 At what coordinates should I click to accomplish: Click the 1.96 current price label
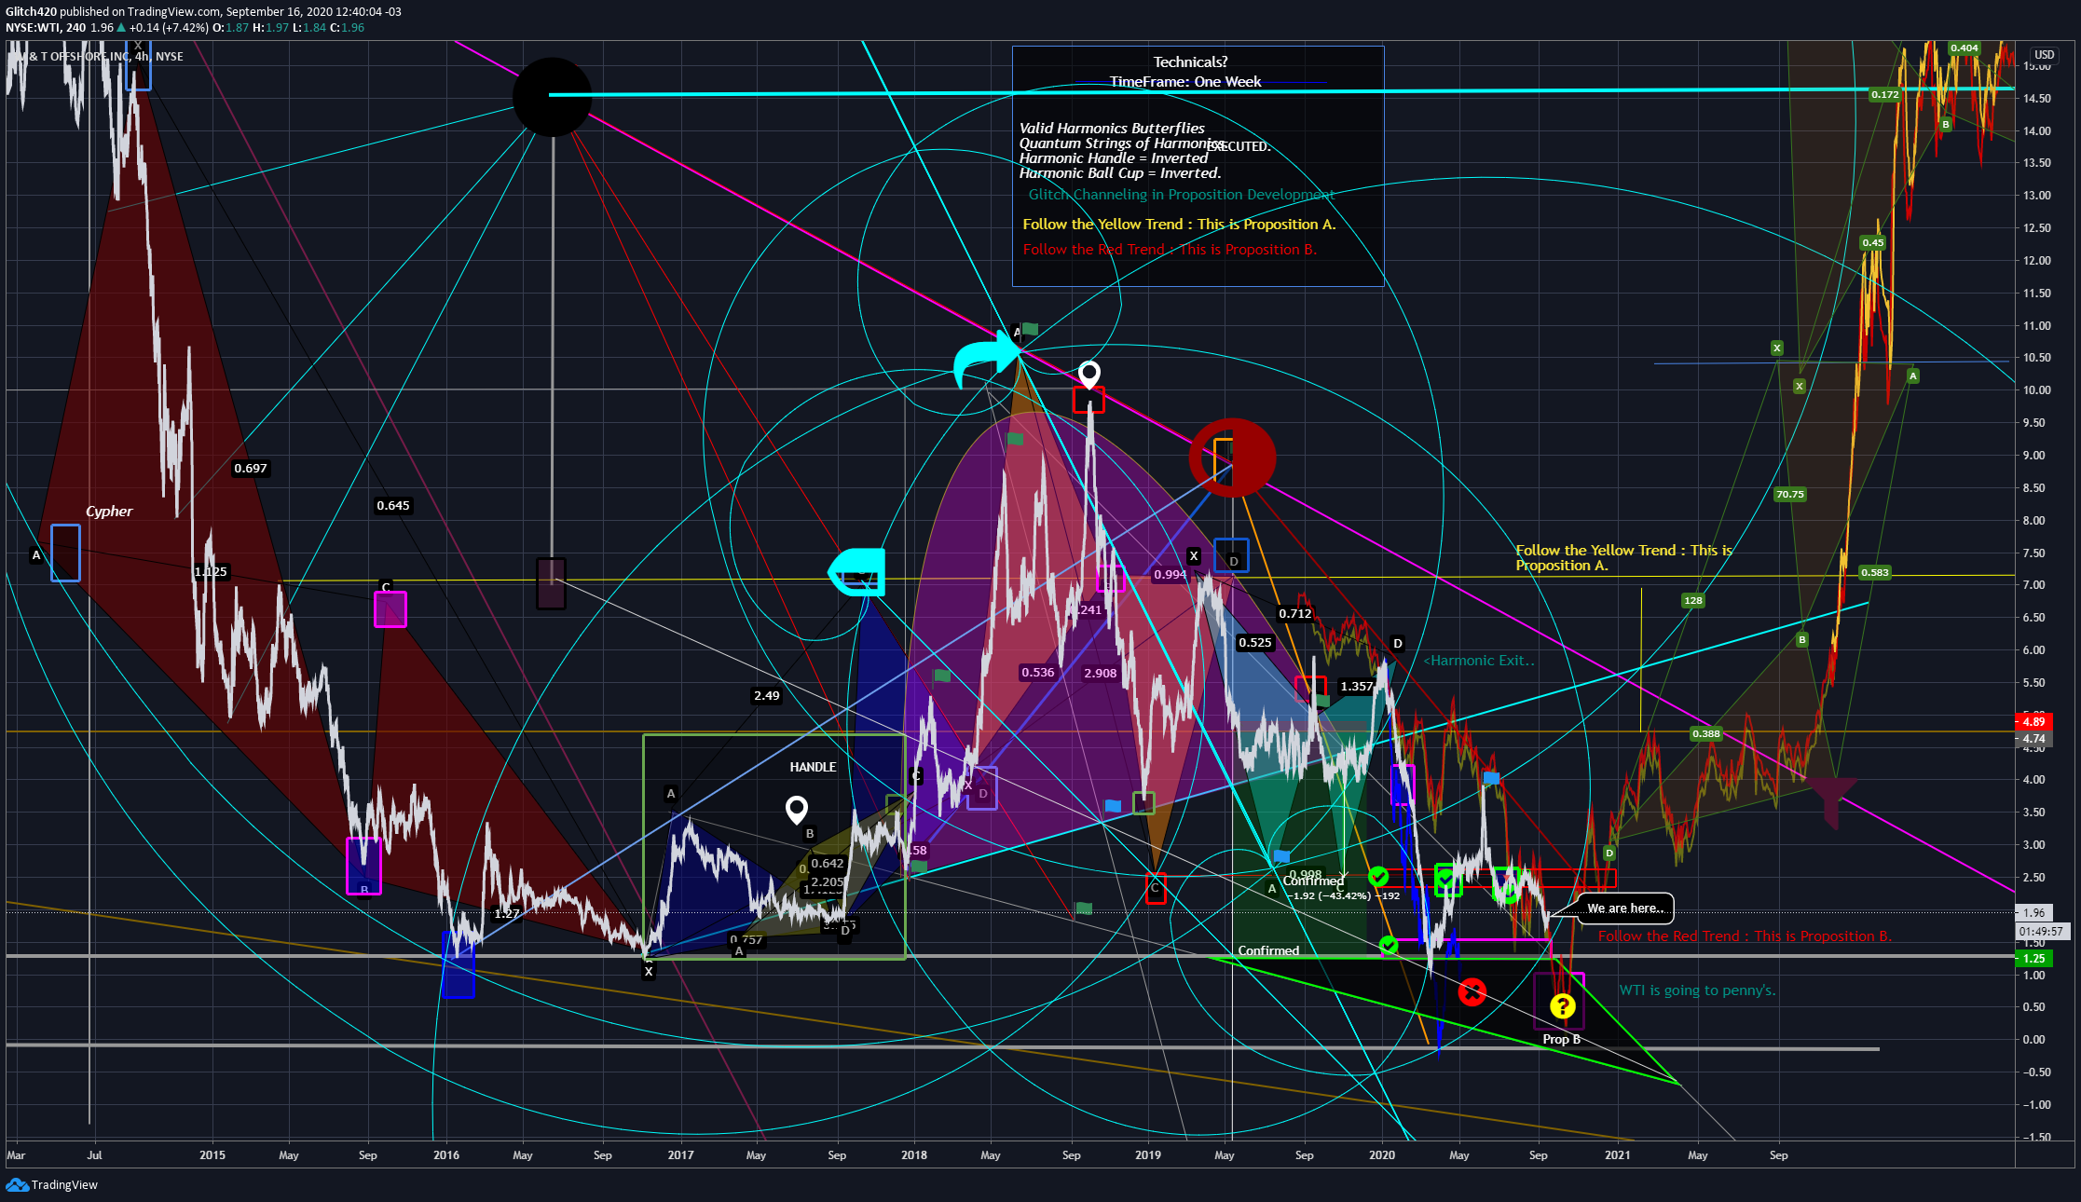(x=2033, y=913)
